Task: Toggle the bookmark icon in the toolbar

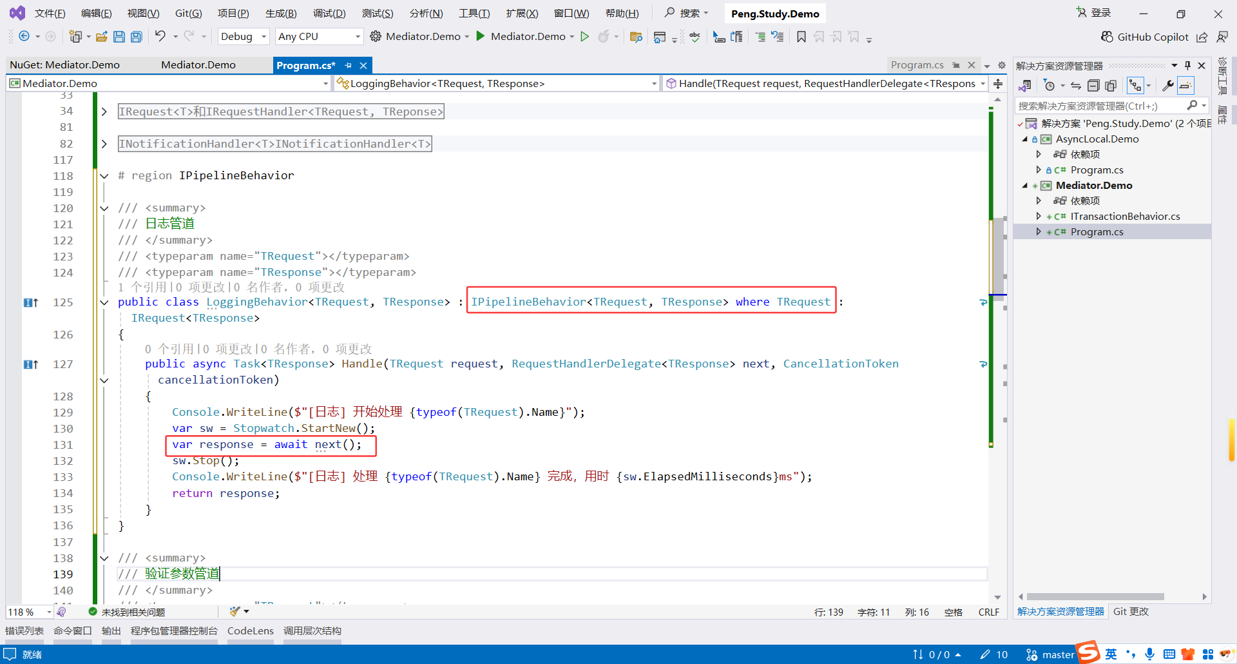Action: [x=801, y=37]
